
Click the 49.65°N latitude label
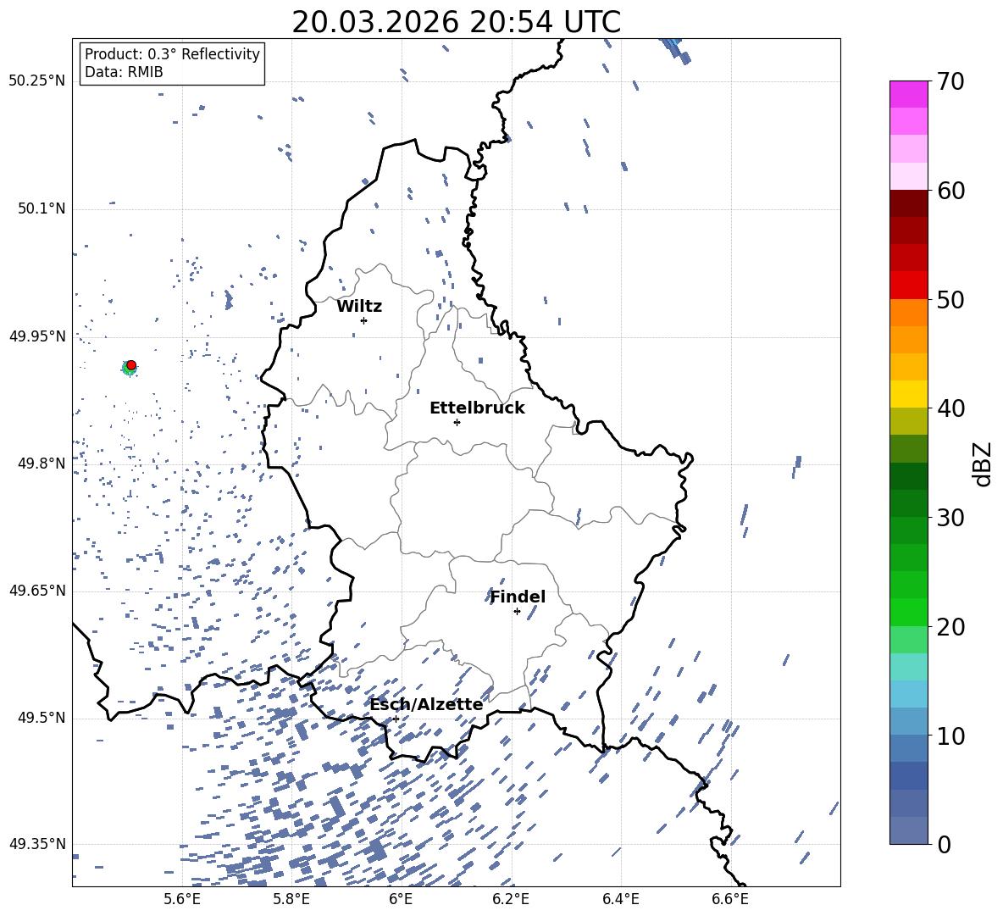pos(37,591)
